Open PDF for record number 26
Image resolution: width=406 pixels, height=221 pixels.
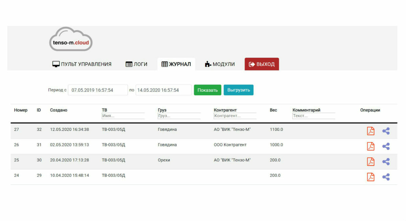pyautogui.click(x=371, y=146)
